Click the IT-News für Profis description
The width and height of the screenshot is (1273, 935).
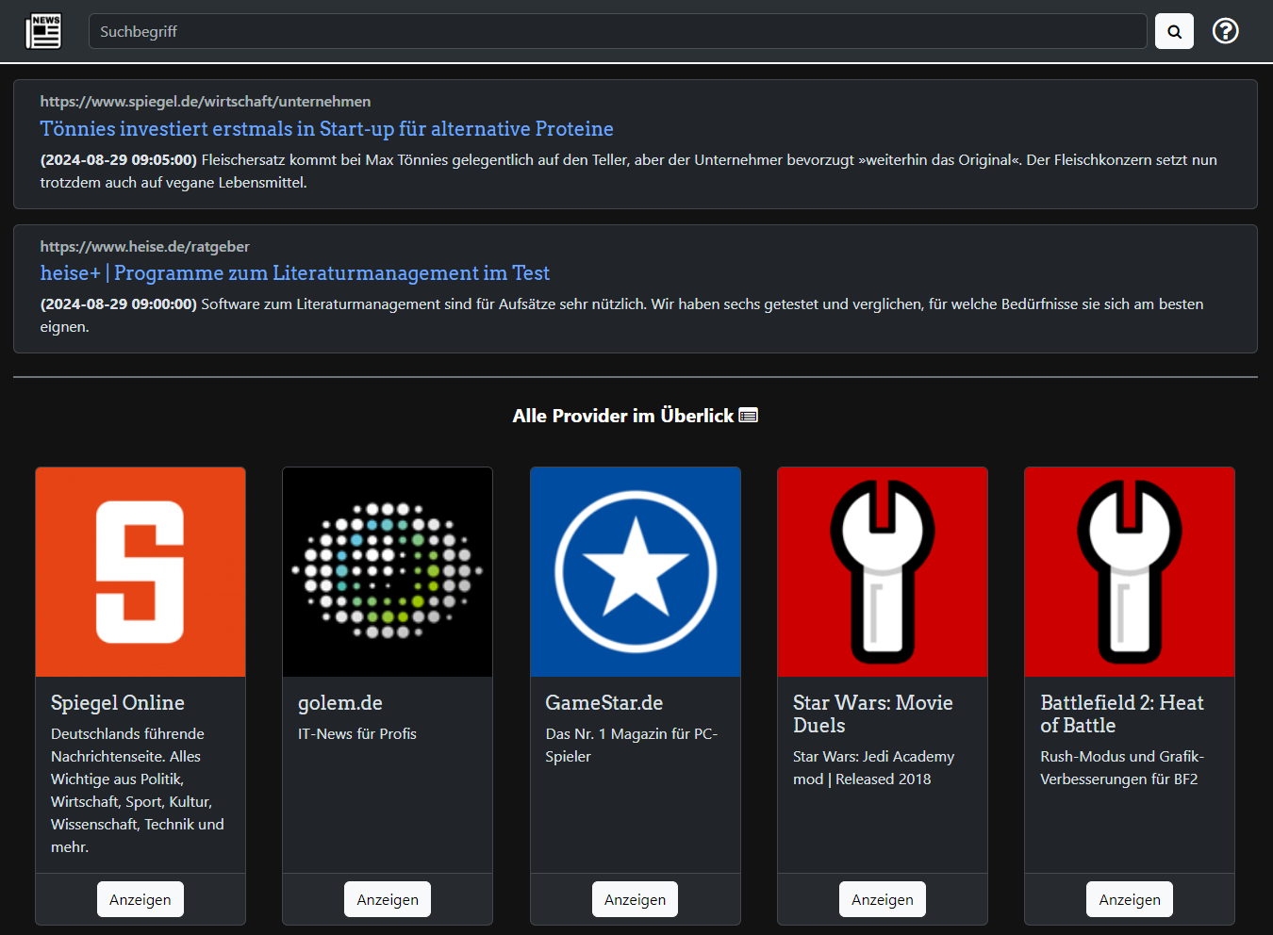click(357, 734)
